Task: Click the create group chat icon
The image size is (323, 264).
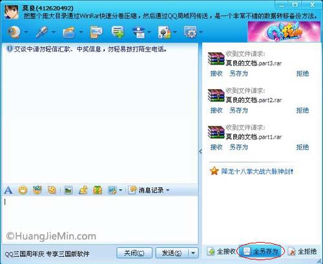Action: 118,32
